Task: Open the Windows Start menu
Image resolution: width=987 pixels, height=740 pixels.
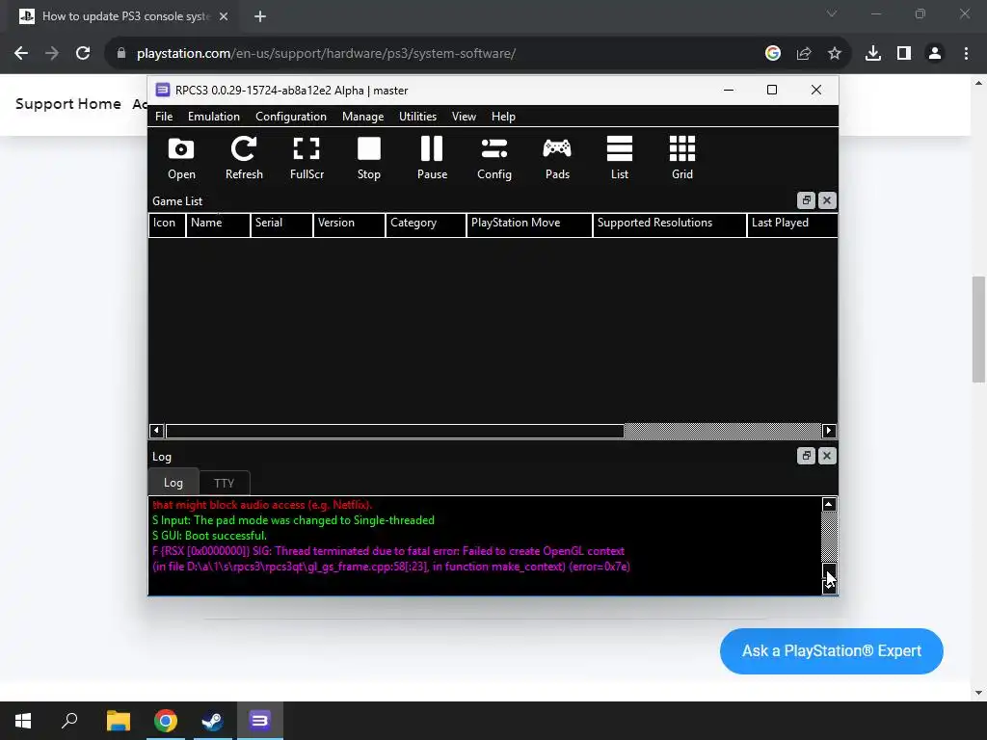Action: tap(23, 721)
